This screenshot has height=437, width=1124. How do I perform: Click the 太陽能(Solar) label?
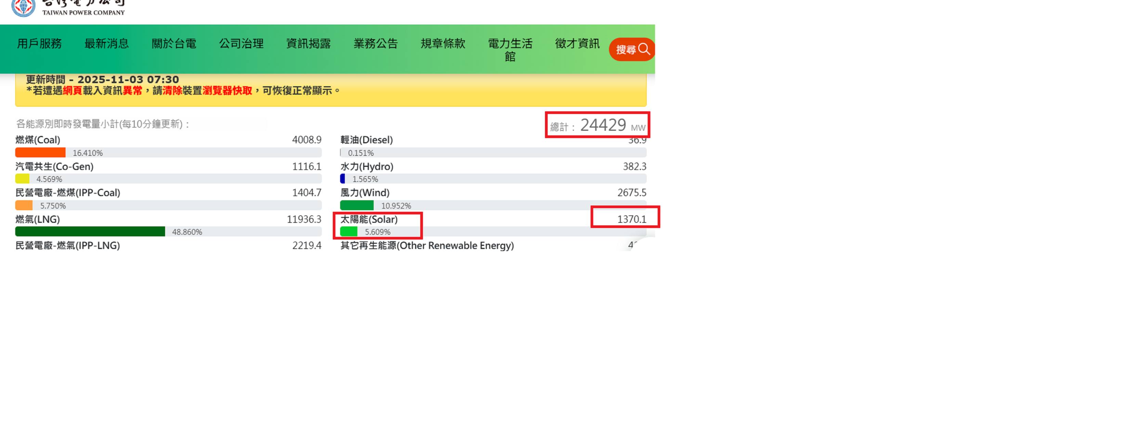[x=369, y=219]
